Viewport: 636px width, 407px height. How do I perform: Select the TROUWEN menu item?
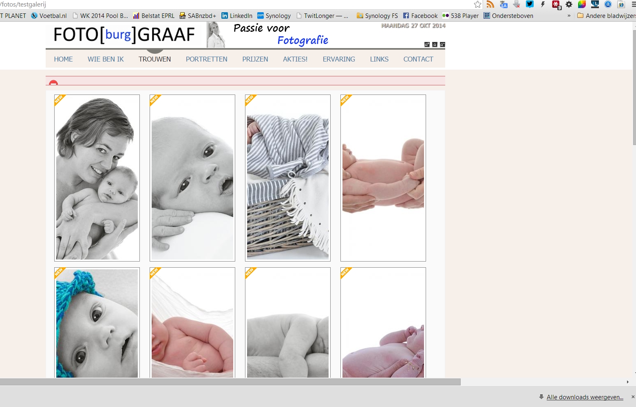coord(155,59)
